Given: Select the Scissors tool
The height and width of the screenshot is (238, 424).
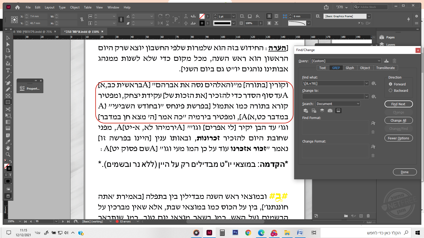Looking at the screenshot, I should click(x=8, y=109).
